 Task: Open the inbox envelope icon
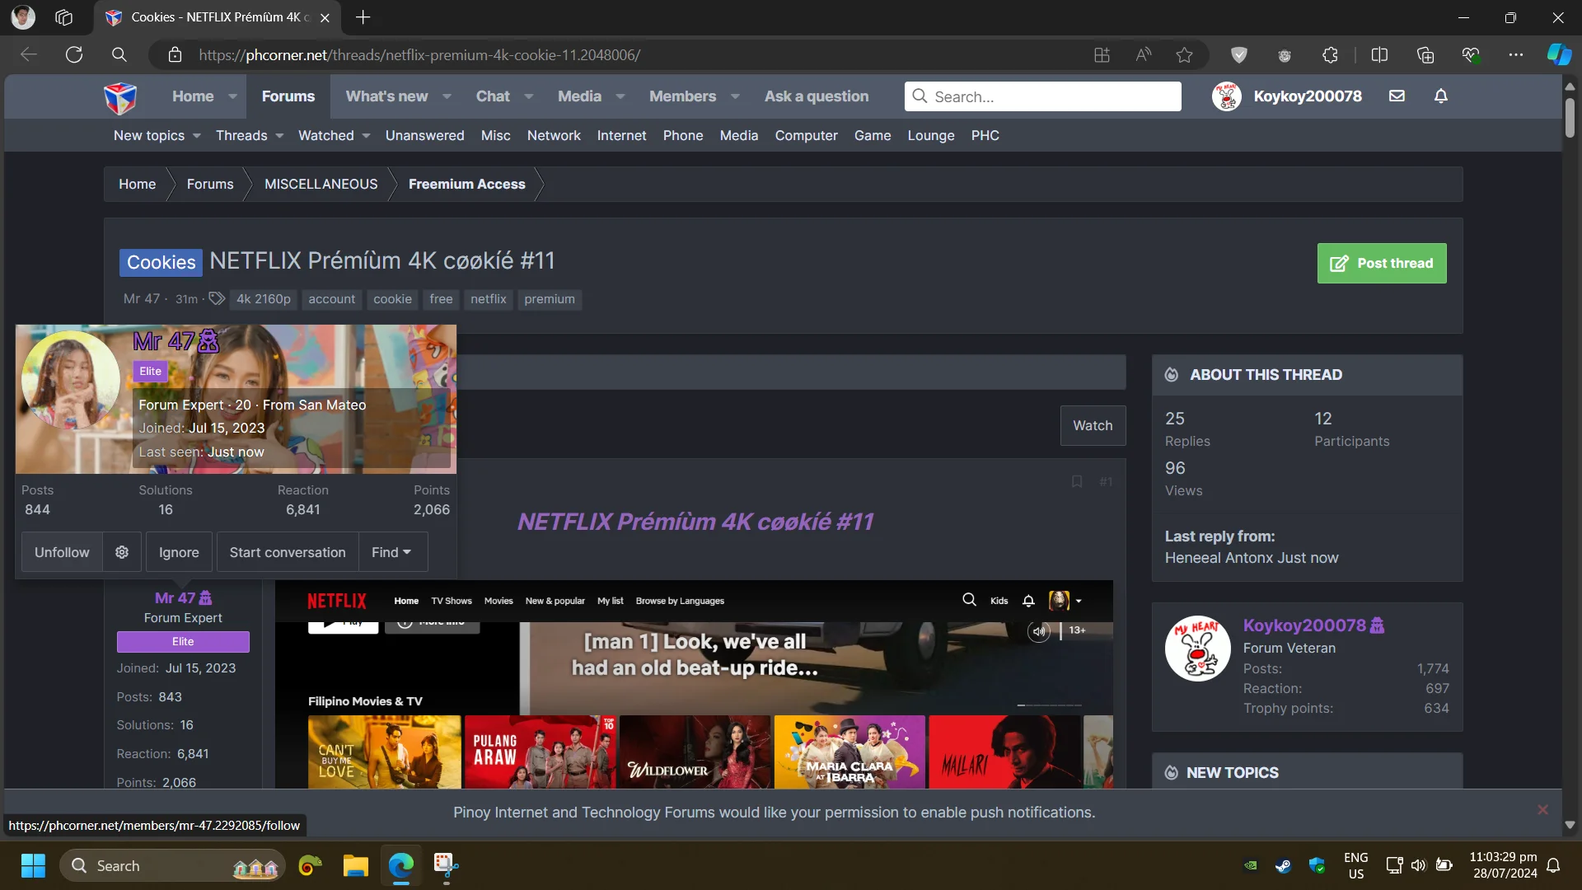coord(1397,96)
